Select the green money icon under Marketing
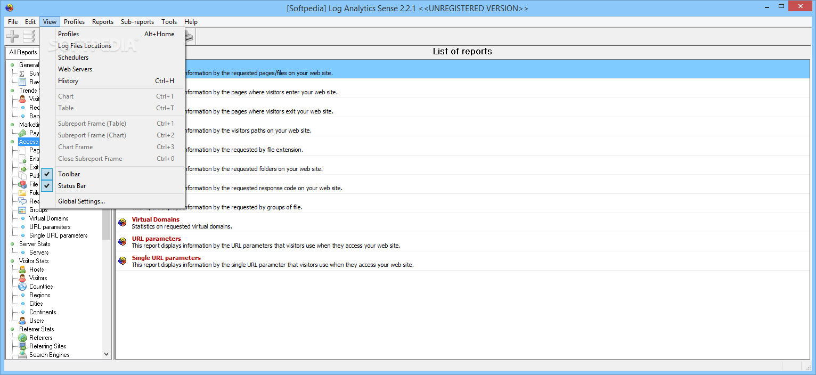816x375 pixels. [22, 133]
